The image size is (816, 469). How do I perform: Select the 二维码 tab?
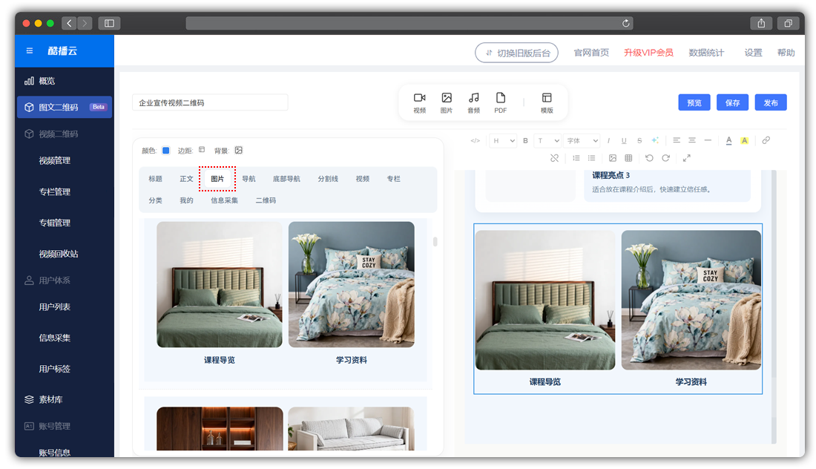click(266, 200)
